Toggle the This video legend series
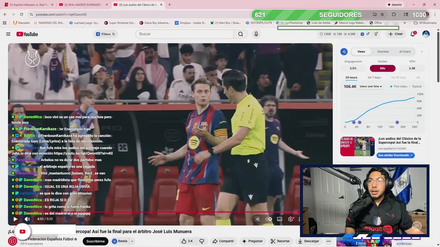Viewport: 440px width, 247px height. click(399, 86)
